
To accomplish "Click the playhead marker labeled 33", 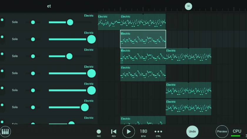I will pos(188,6).
